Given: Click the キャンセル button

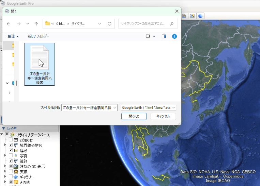Looking at the screenshot, I should tap(163, 116).
